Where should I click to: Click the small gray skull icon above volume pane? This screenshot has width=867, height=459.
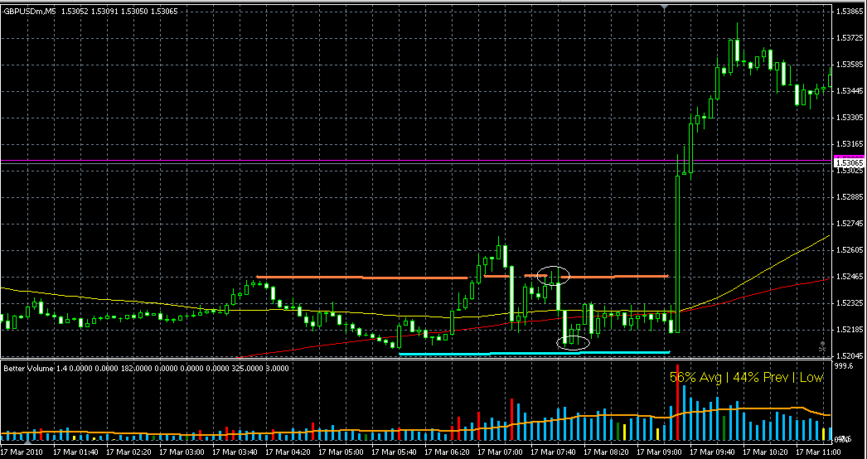coord(822,348)
